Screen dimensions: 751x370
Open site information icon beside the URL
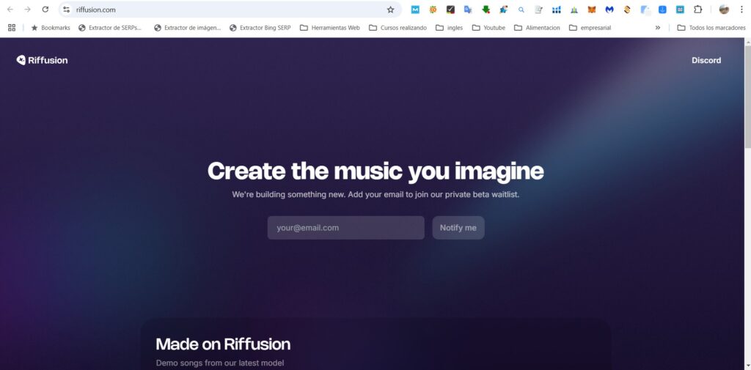67,10
